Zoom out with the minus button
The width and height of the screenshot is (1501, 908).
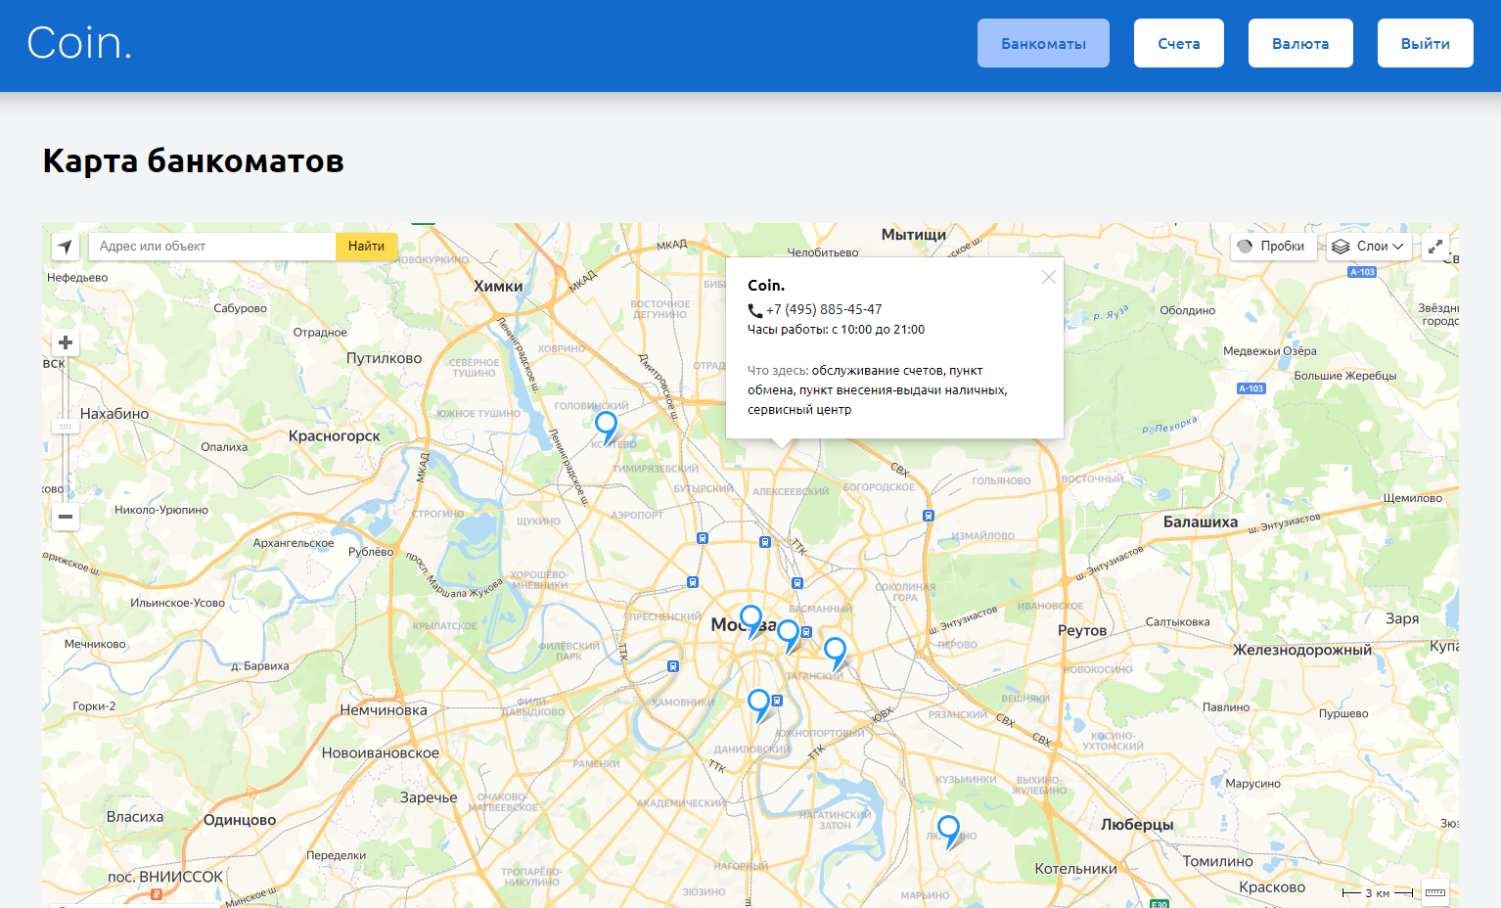click(66, 517)
